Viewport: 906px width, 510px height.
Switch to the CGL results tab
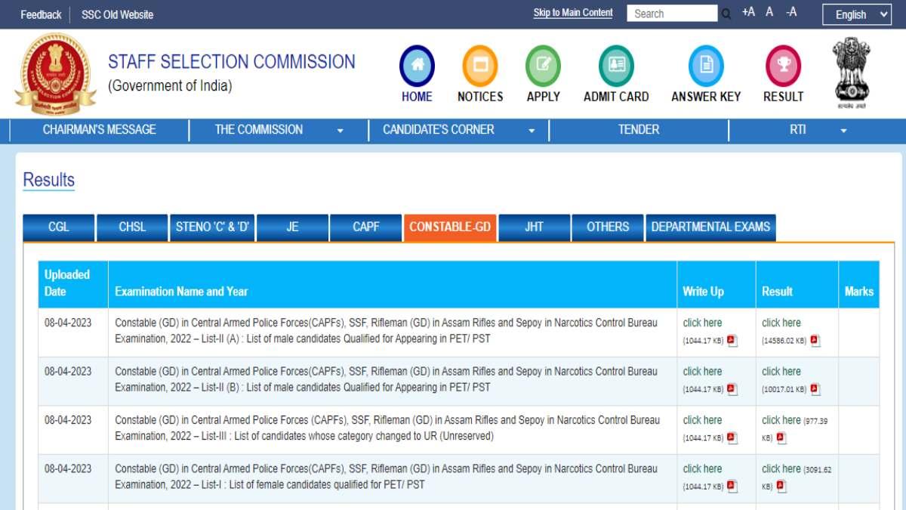[x=59, y=227]
